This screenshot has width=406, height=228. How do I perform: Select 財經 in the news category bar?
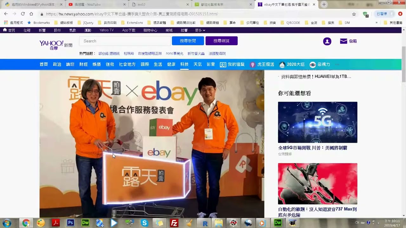tap(83, 64)
